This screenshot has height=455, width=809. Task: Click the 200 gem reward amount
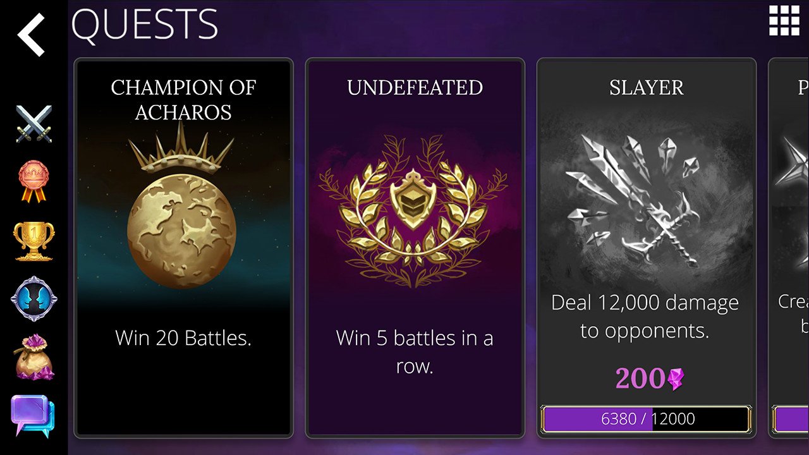[x=640, y=379]
